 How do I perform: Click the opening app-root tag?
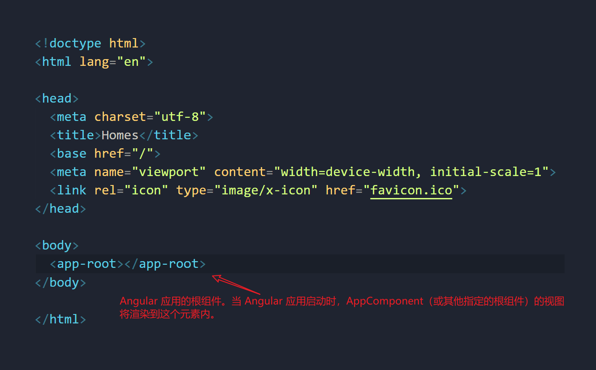pos(87,264)
